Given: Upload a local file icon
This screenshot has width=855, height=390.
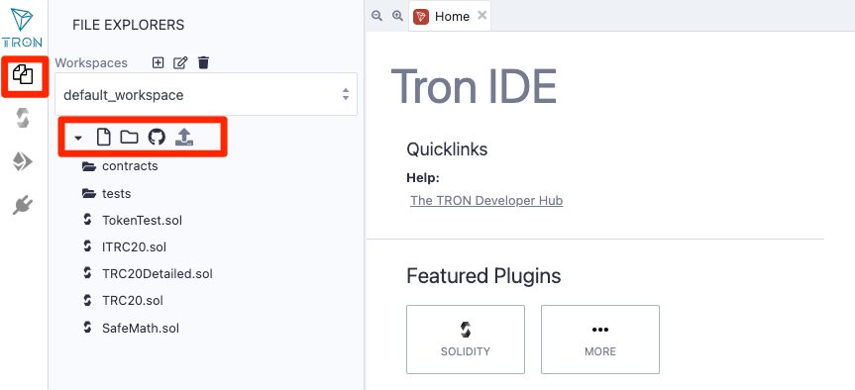Looking at the screenshot, I should coord(184,138).
